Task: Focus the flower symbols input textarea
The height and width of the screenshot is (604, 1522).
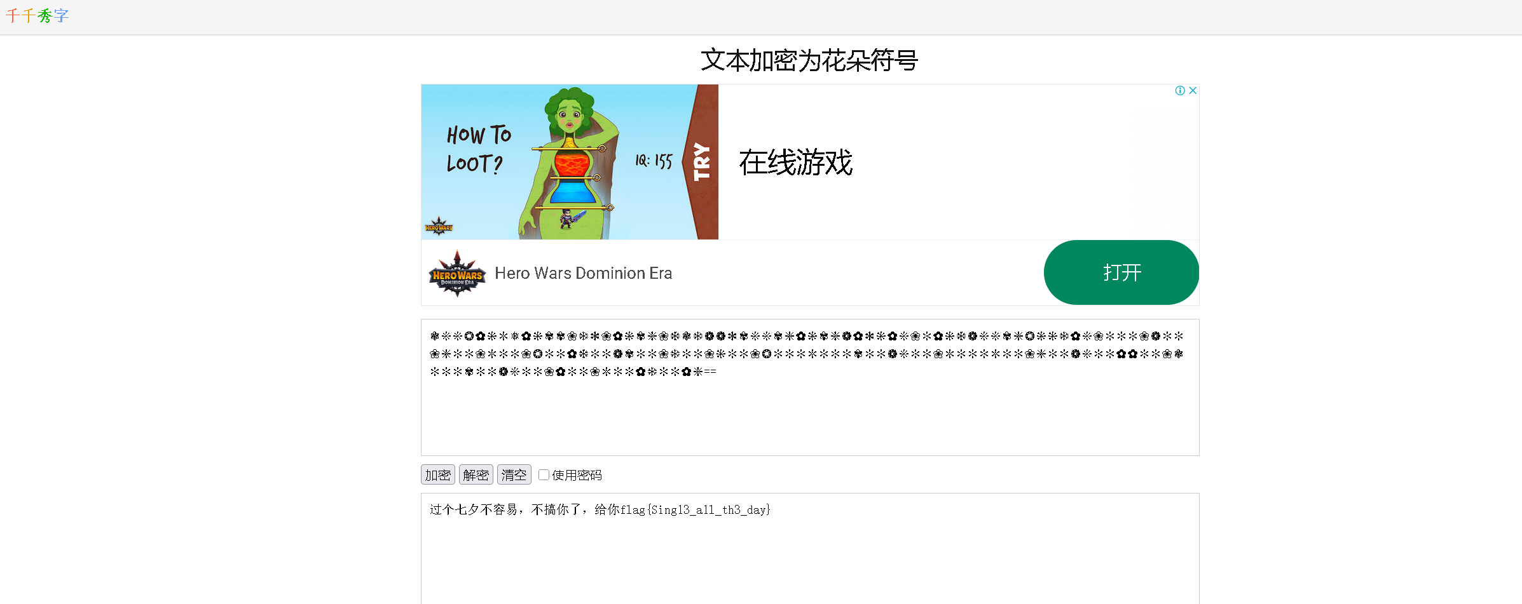Action: 810,387
